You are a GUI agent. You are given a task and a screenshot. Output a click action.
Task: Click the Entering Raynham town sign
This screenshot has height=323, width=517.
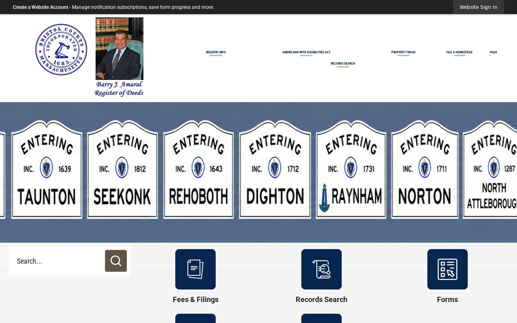coord(351,170)
